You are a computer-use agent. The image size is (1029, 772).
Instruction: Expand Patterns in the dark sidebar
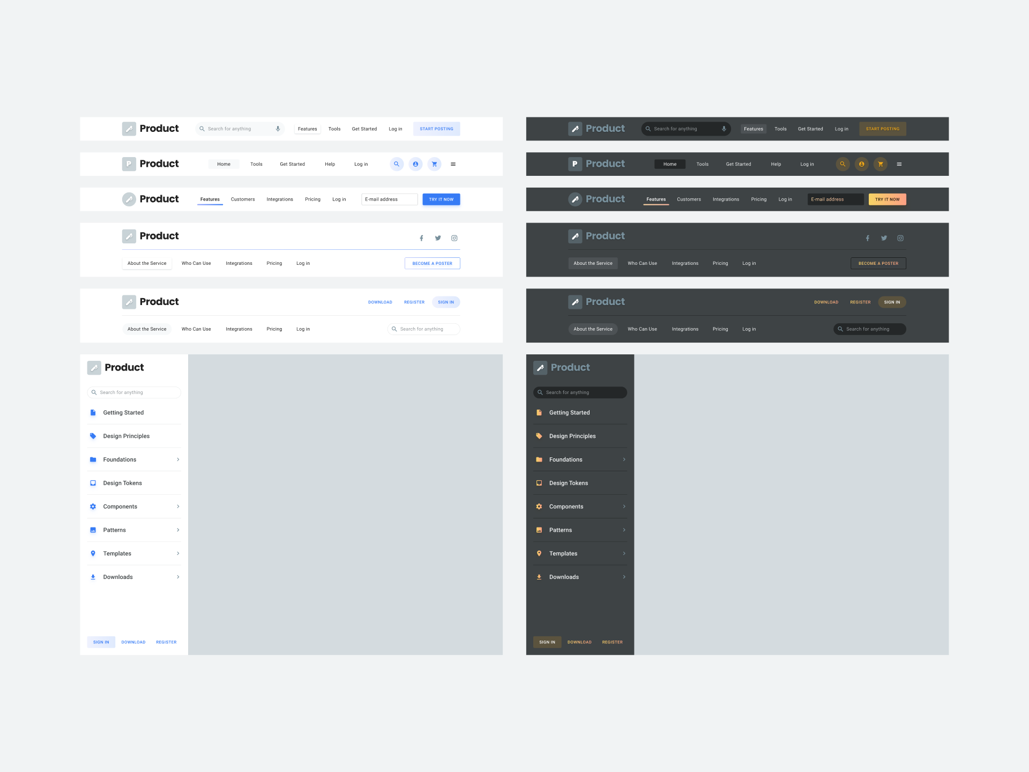624,530
